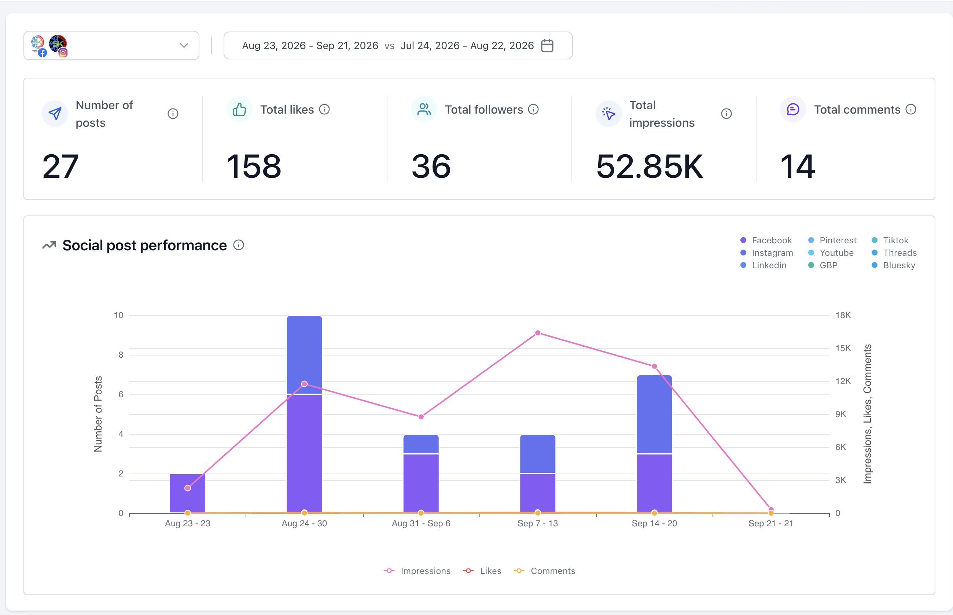The height and width of the screenshot is (615, 953).
Task: Toggle Instagram series in chart legend
Action: [x=766, y=253]
